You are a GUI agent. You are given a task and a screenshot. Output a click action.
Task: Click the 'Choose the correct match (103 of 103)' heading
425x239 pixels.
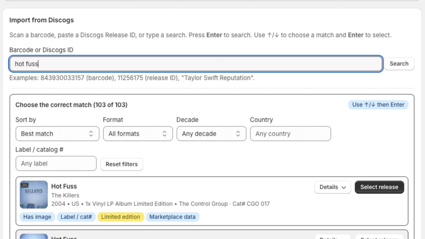click(71, 105)
